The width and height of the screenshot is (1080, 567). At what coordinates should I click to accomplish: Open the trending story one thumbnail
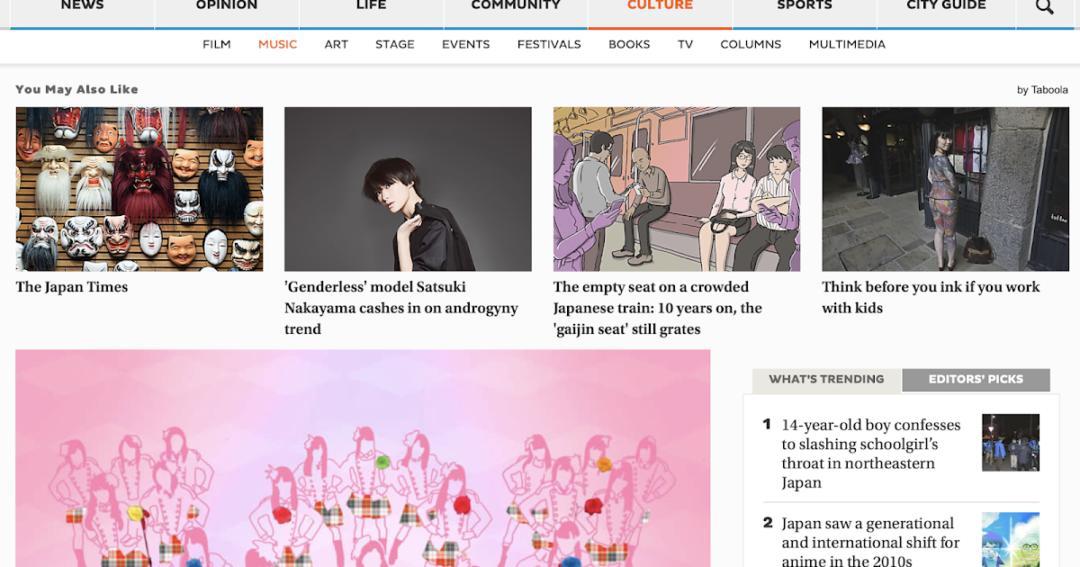(x=1011, y=442)
